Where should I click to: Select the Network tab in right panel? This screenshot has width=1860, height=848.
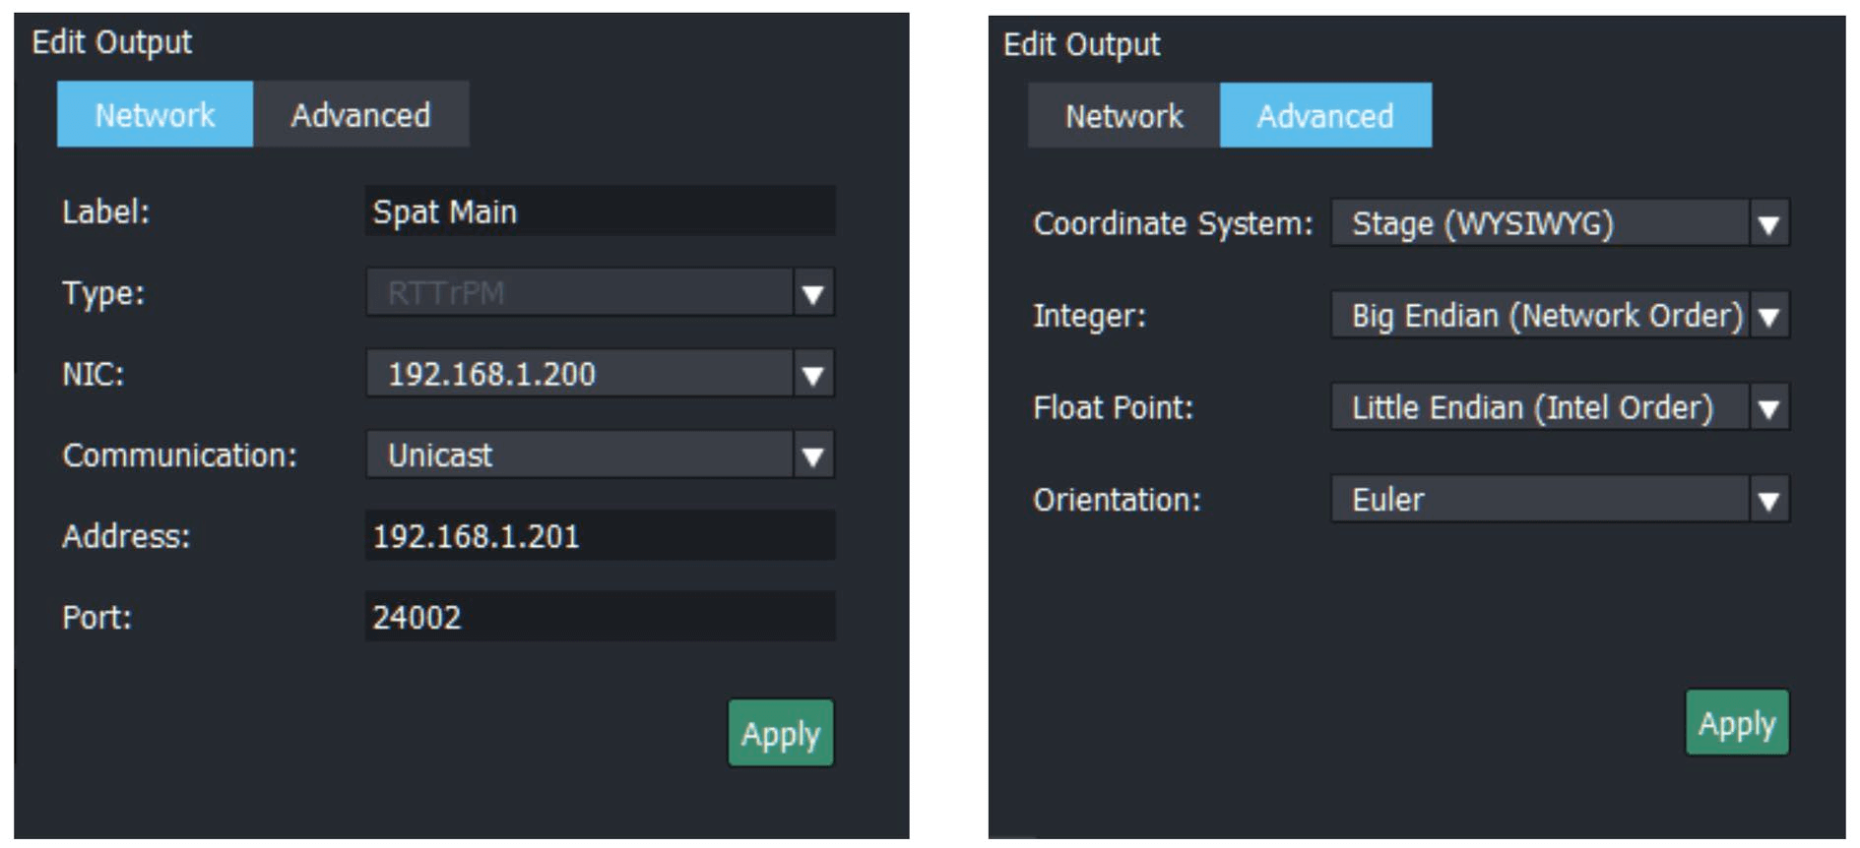[x=1123, y=116]
